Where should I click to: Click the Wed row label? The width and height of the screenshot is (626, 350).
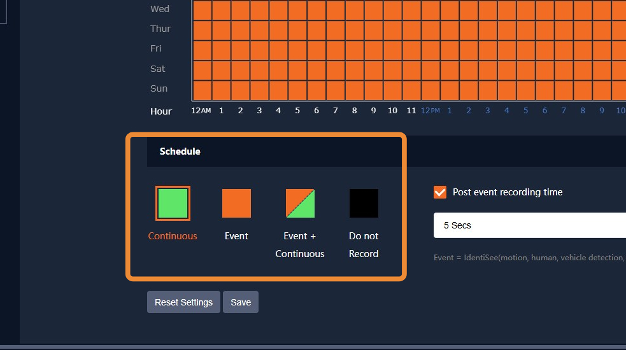pyautogui.click(x=160, y=9)
